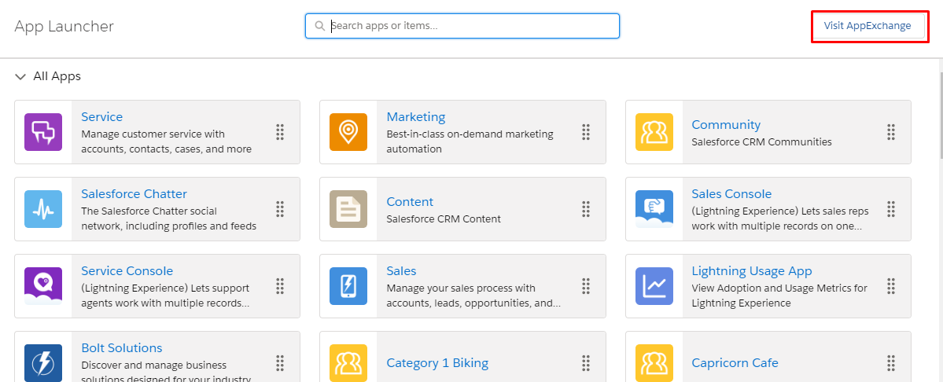Image resolution: width=943 pixels, height=382 pixels.
Task: Open the Capricorn Cafe link
Action: (735, 363)
